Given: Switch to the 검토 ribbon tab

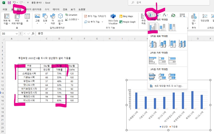Looking at the screenshot, I should click(x=65, y=9).
